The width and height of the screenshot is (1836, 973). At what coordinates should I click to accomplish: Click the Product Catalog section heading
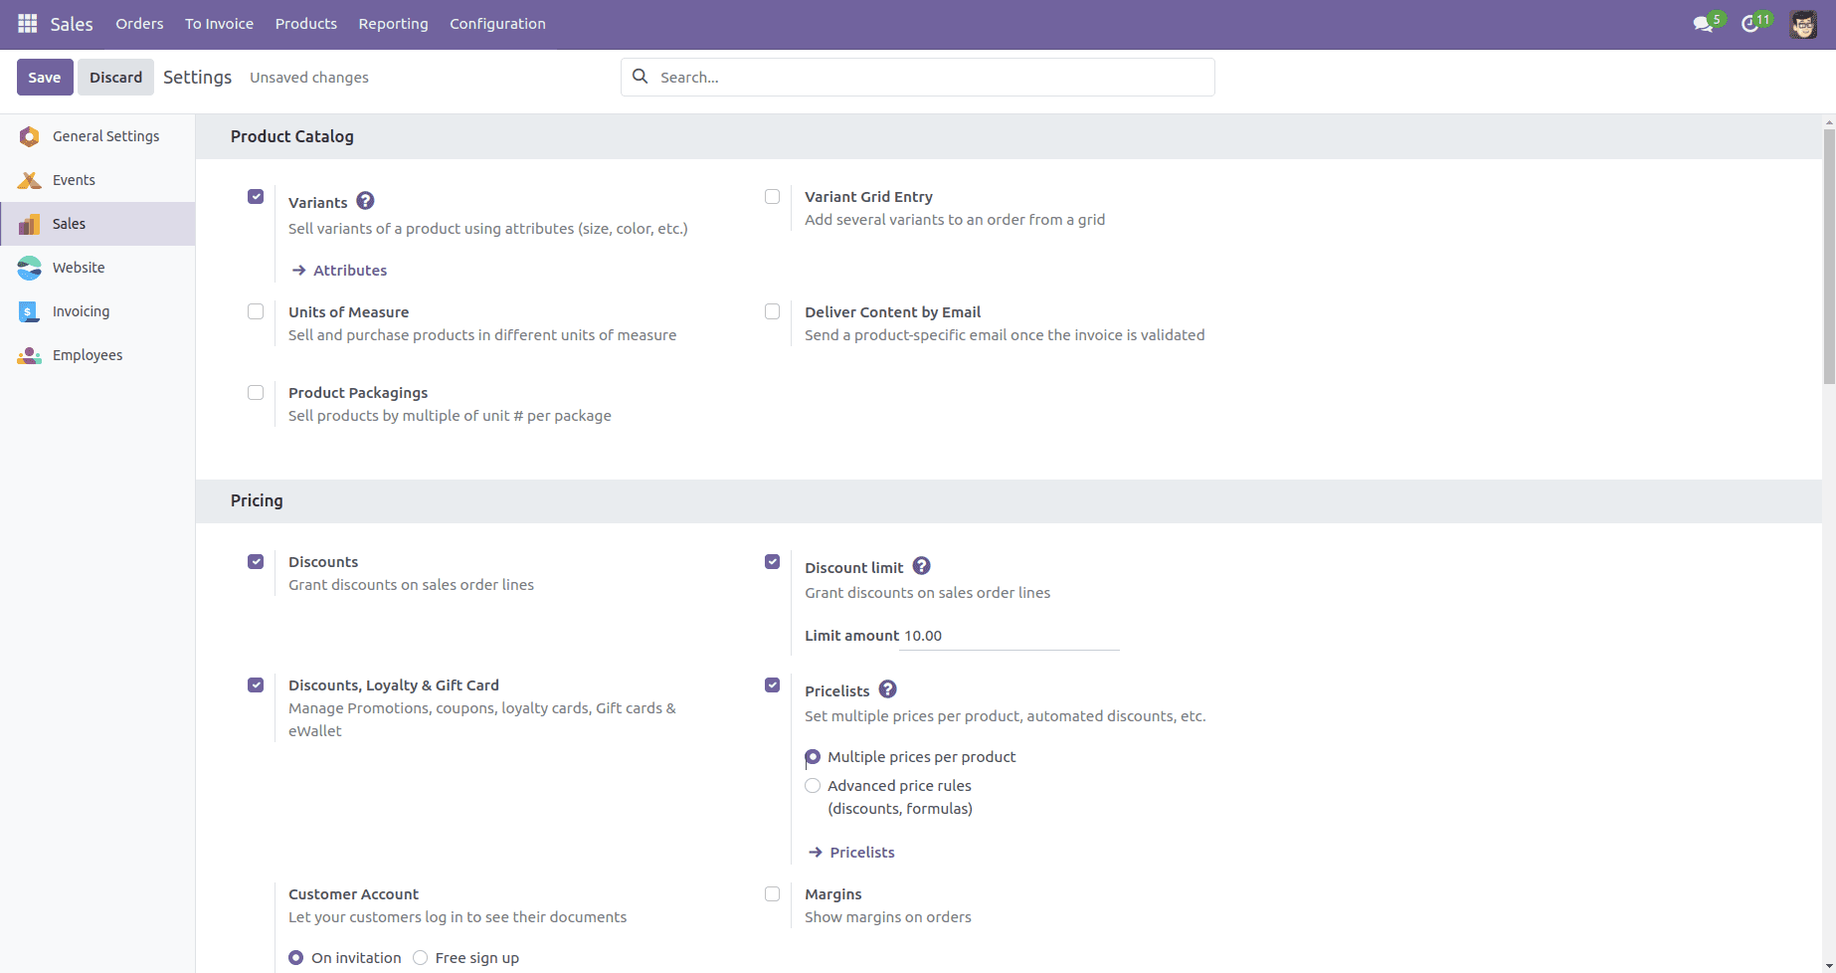[x=292, y=136]
